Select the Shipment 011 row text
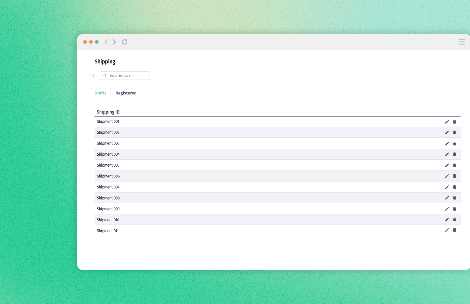The width and height of the screenshot is (470, 304). point(108,231)
